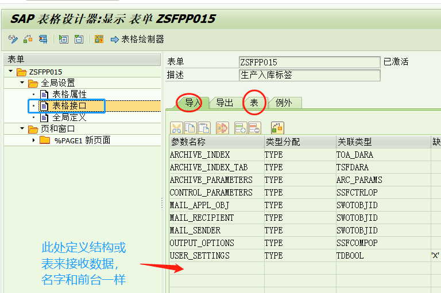
Task: Select 表格接口 in the tree
Action: point(69,106)
